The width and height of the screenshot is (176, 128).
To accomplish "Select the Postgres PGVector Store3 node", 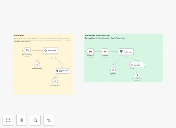I will coord(126,52).
